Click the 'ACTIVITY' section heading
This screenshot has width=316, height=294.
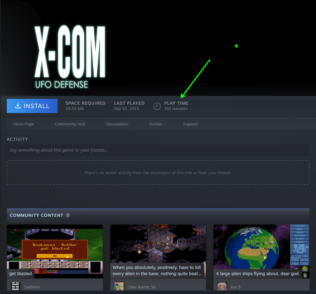tap(17, 139)
